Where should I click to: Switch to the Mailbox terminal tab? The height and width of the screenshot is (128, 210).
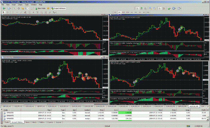[42, 122]
